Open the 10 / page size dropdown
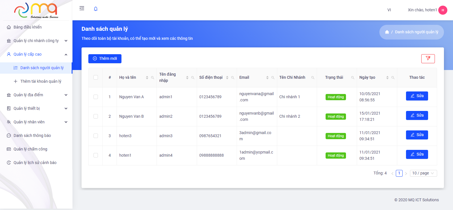Image resolution: width=453 pixels, height=210 pixels. 423,173
